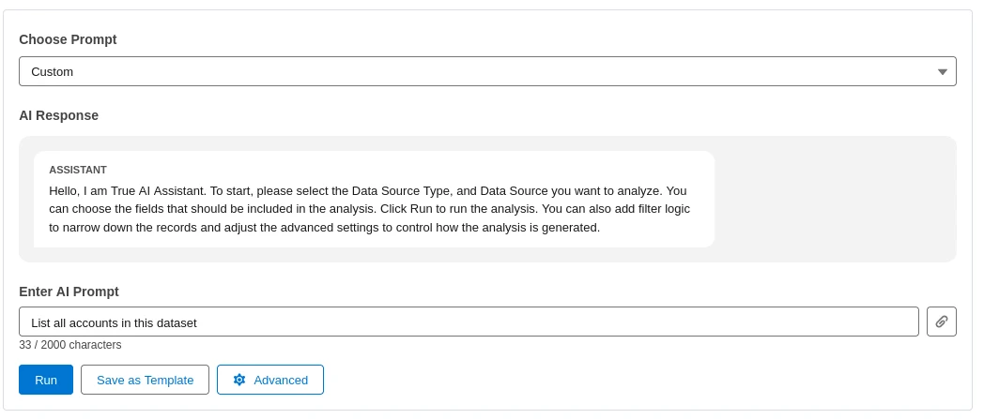Image resolution: width=984 pixels, height=419 pixels.
Task: Click the 'Advanced' label text
Action: pyautogui.click(x=281, y=381)
